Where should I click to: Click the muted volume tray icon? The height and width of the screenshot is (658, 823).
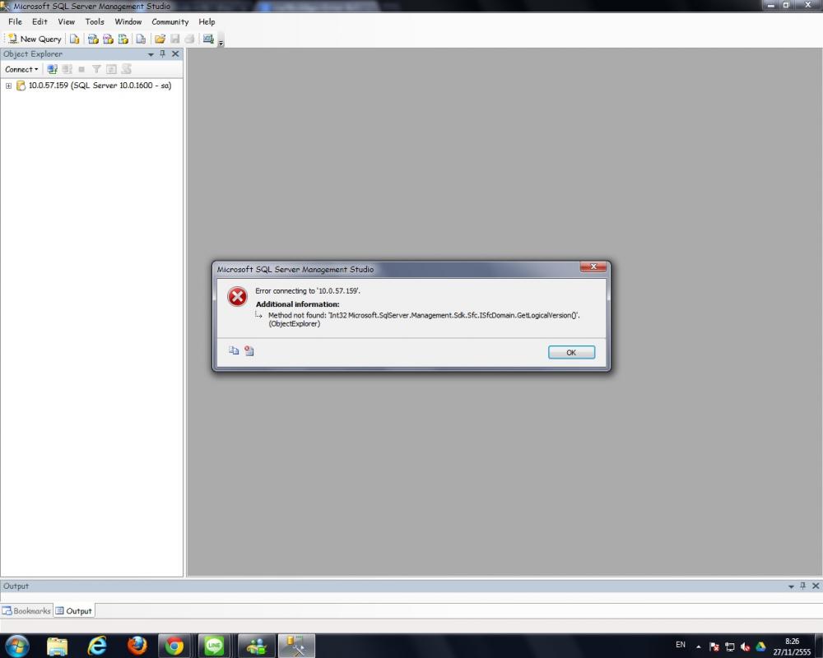pos(746,646)
